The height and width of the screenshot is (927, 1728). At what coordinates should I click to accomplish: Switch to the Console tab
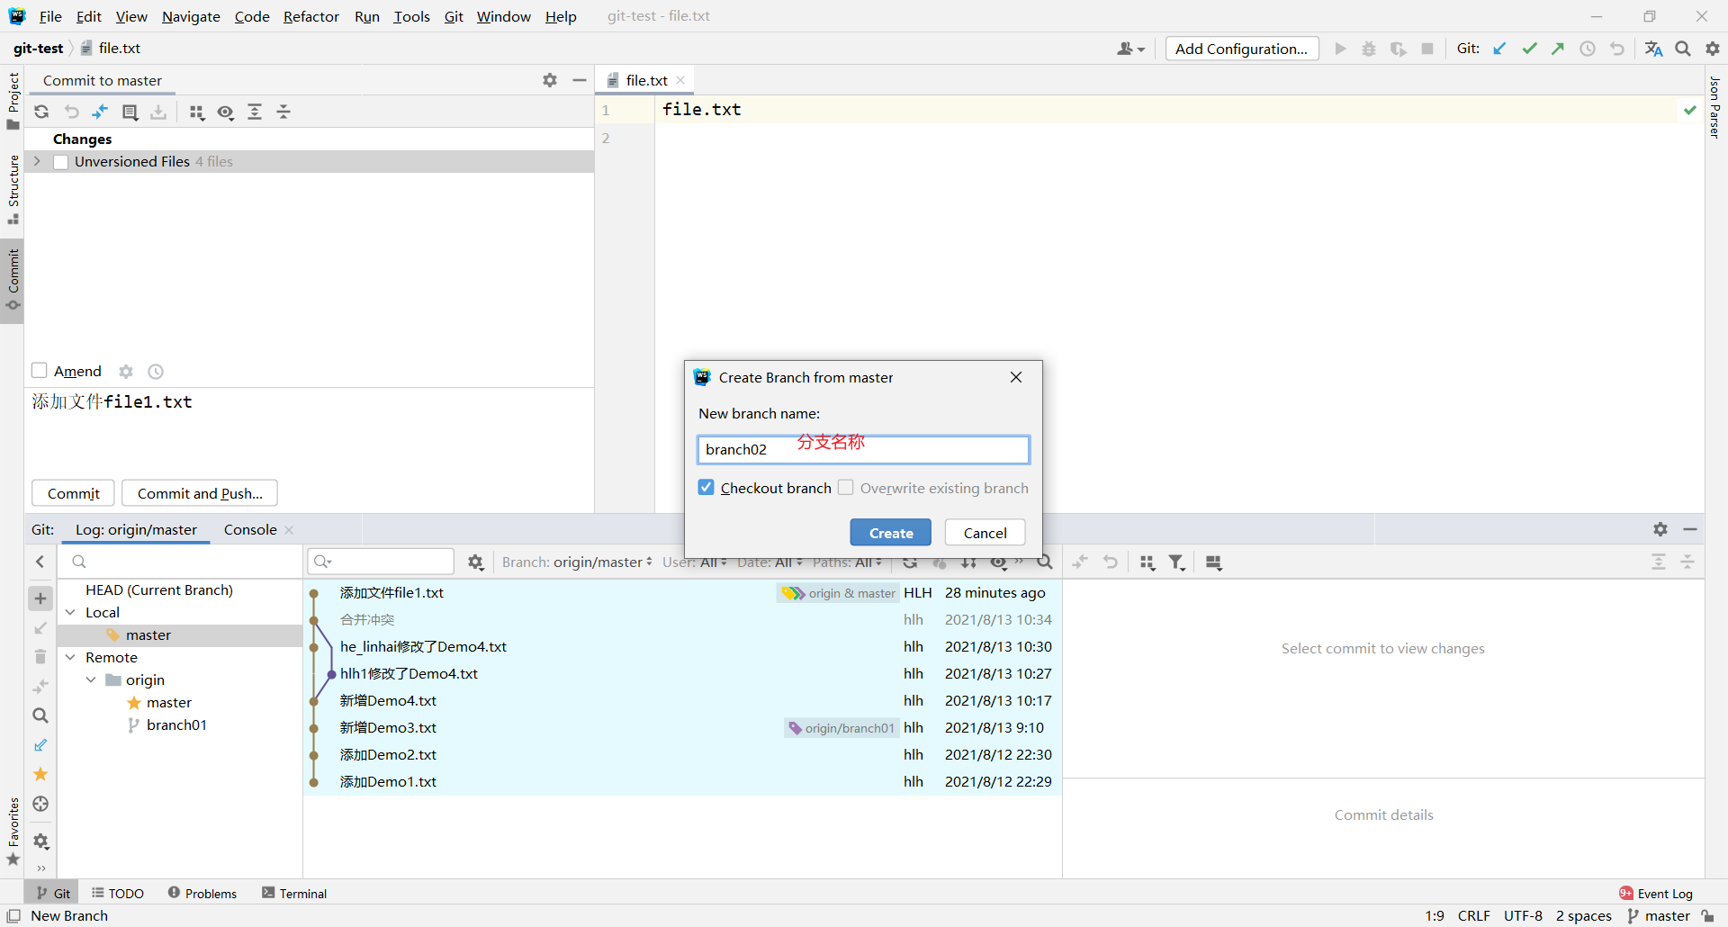[x=249, y=529]
